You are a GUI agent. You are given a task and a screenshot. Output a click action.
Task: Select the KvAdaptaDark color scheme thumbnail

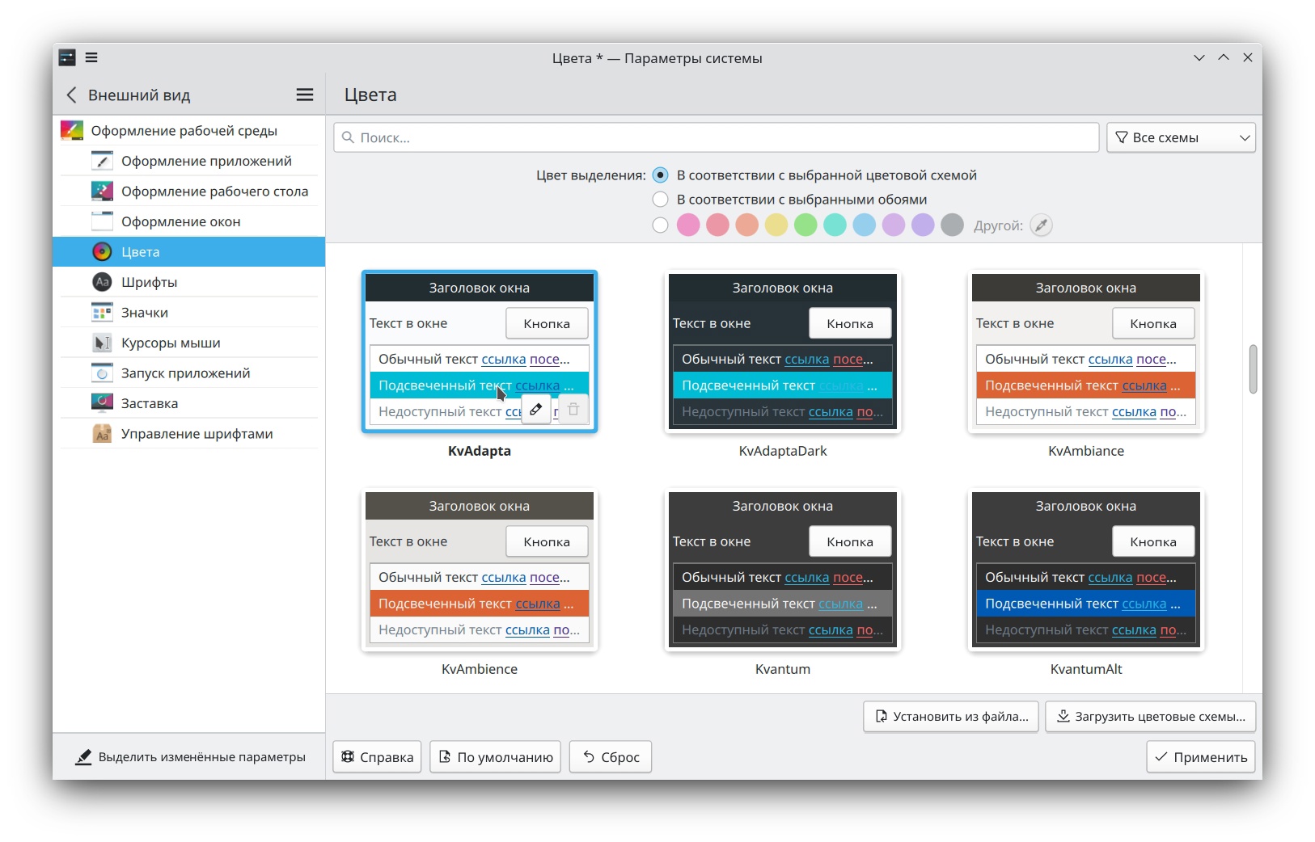783,352
